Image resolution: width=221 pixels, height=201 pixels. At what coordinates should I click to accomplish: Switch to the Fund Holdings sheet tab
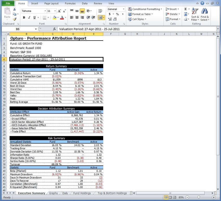[82, 193]
